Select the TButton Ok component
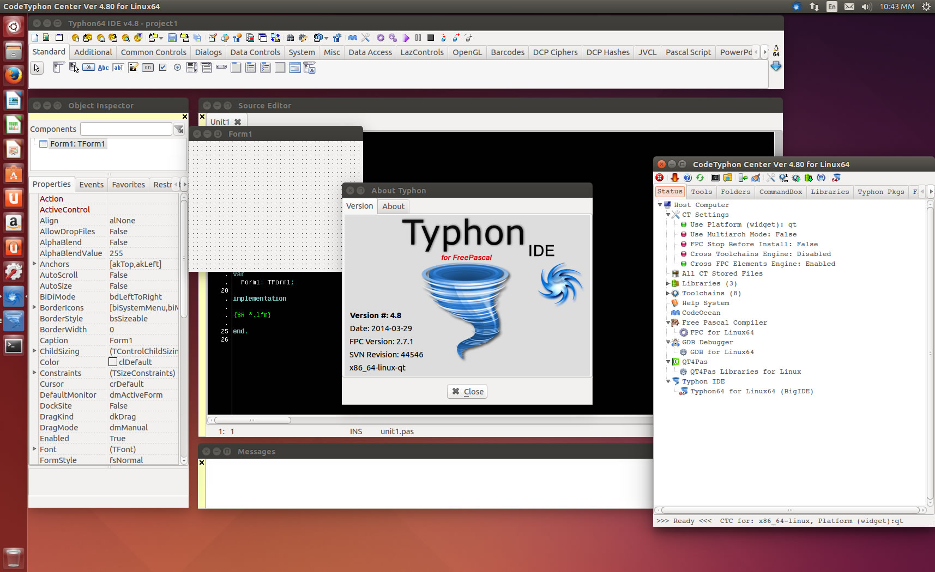 click(88, 68)
